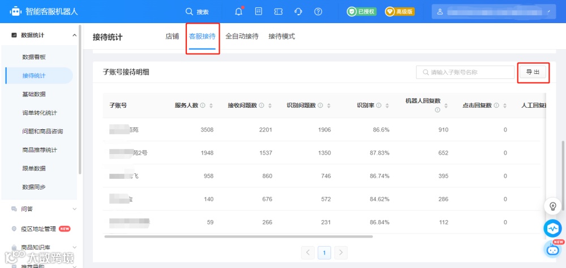Expand the 问答 sidebar section
This screenshot has height=268, width=566.
[74, 209]
